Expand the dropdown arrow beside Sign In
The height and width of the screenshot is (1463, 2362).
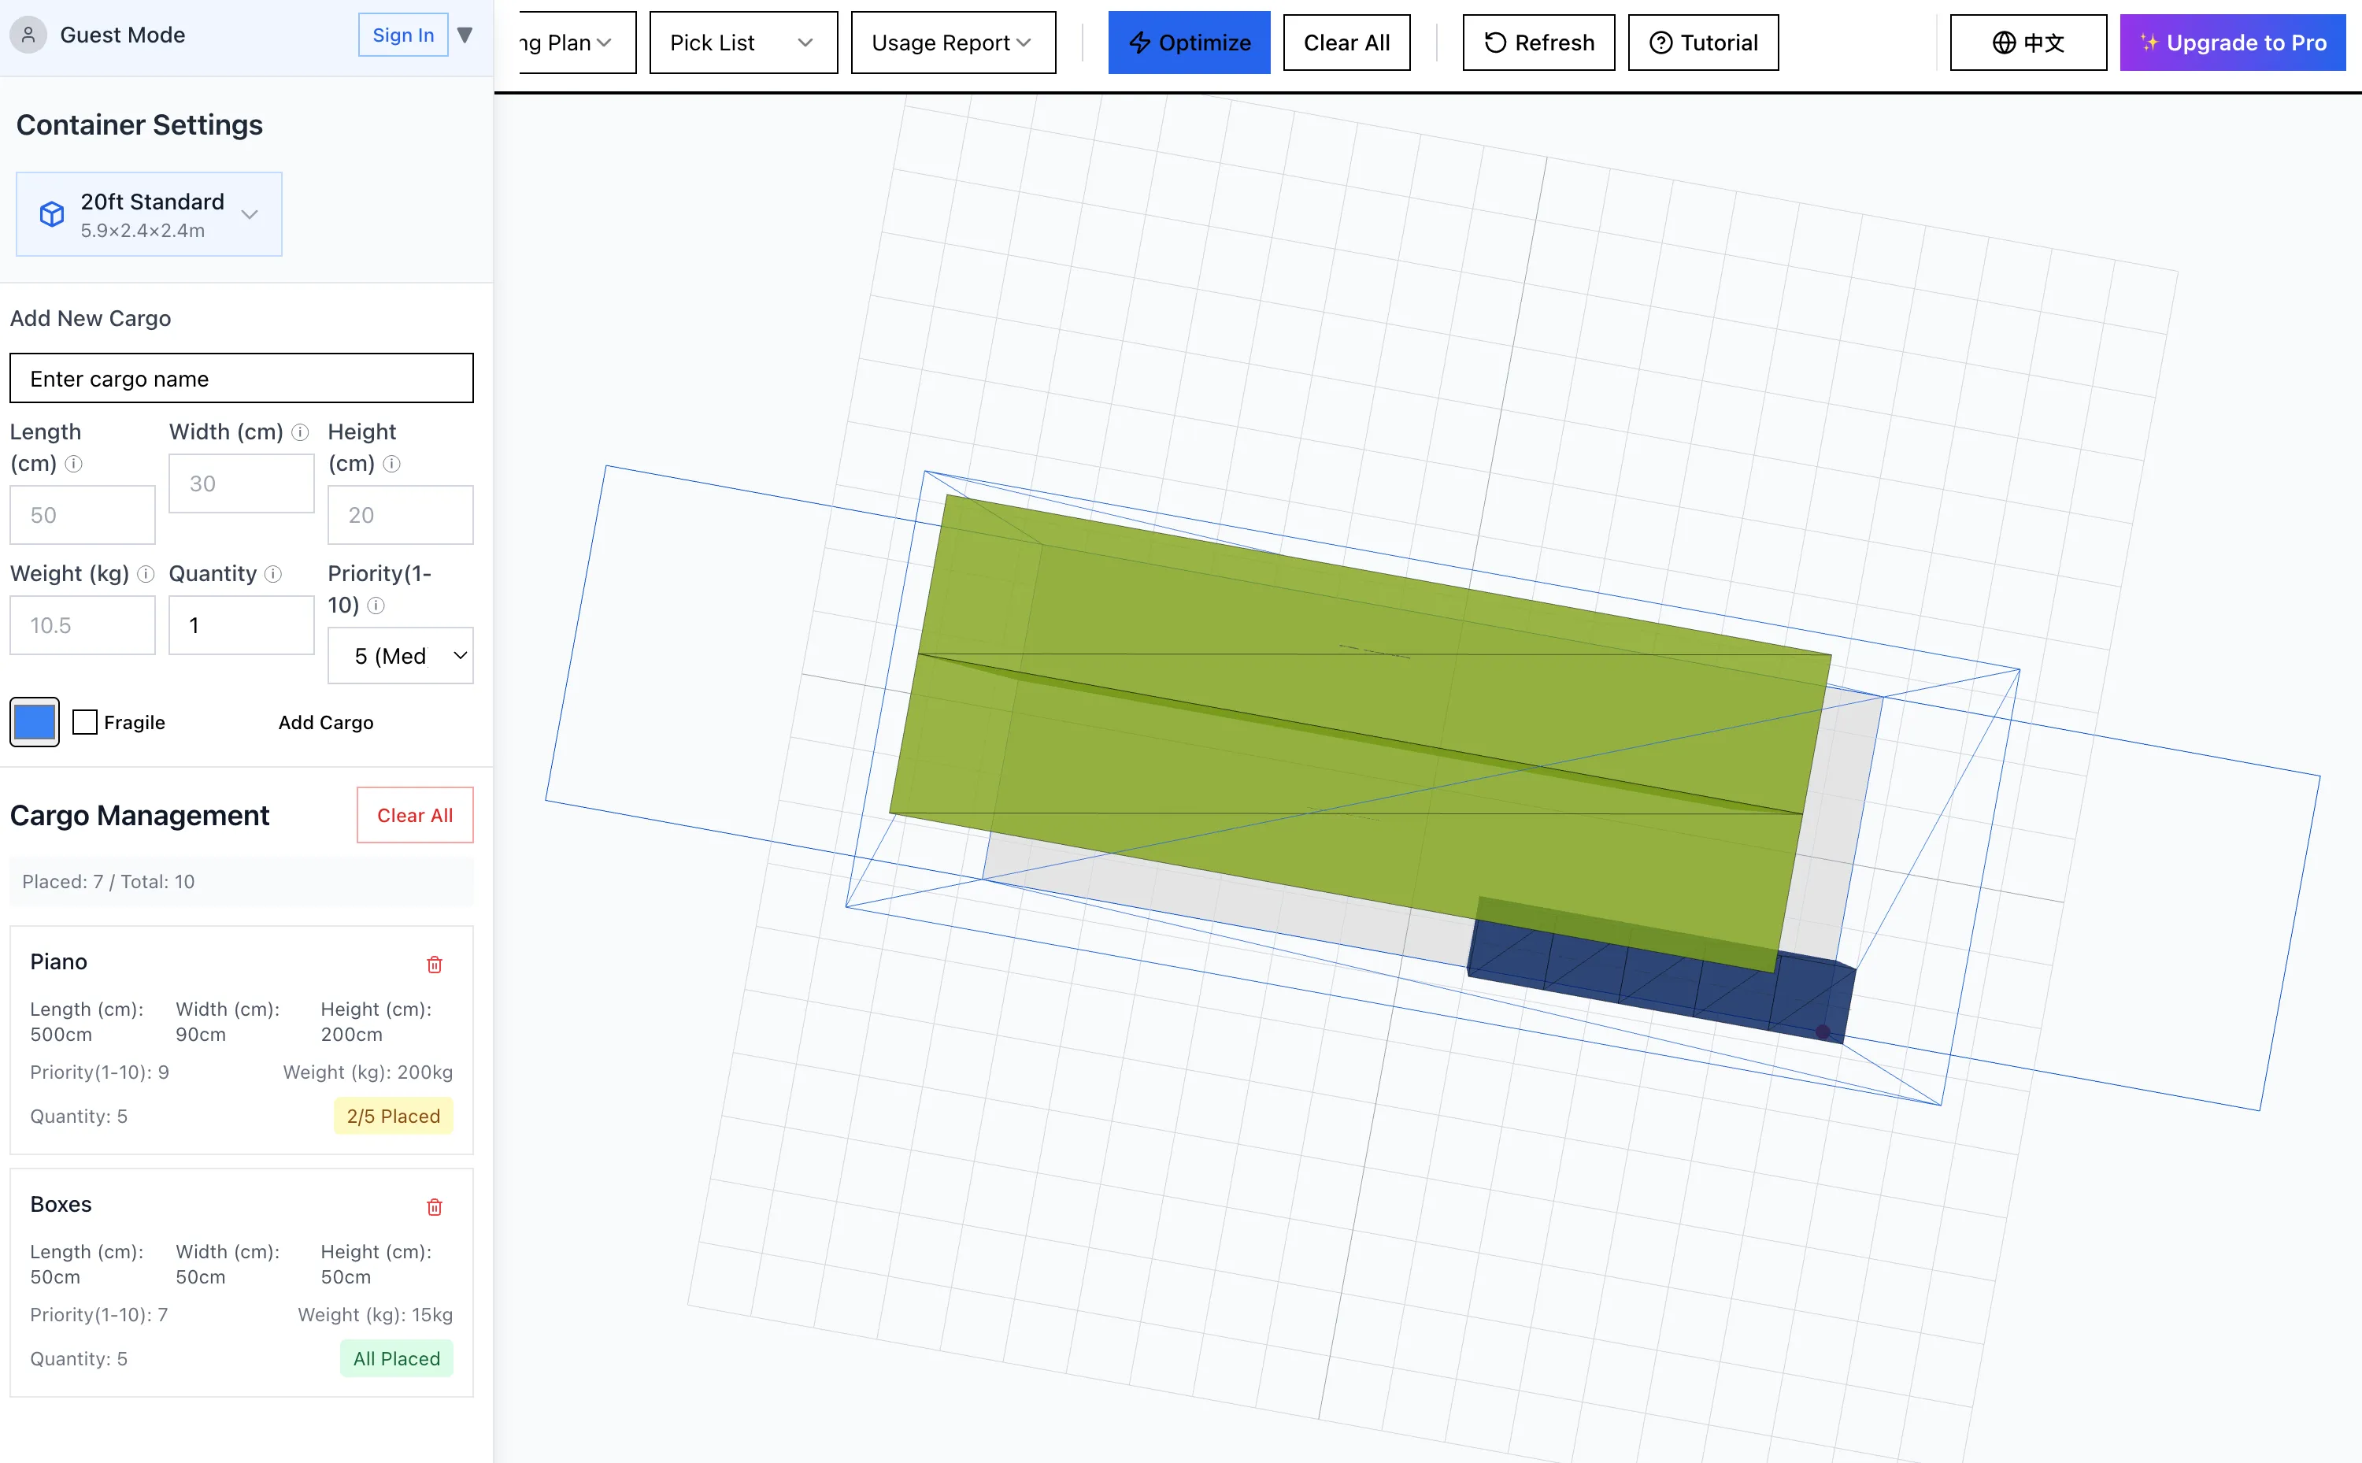point(465,34)
